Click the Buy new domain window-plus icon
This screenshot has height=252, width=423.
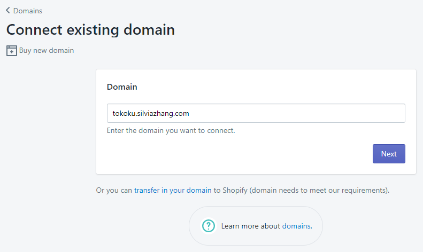pos(12,51)
